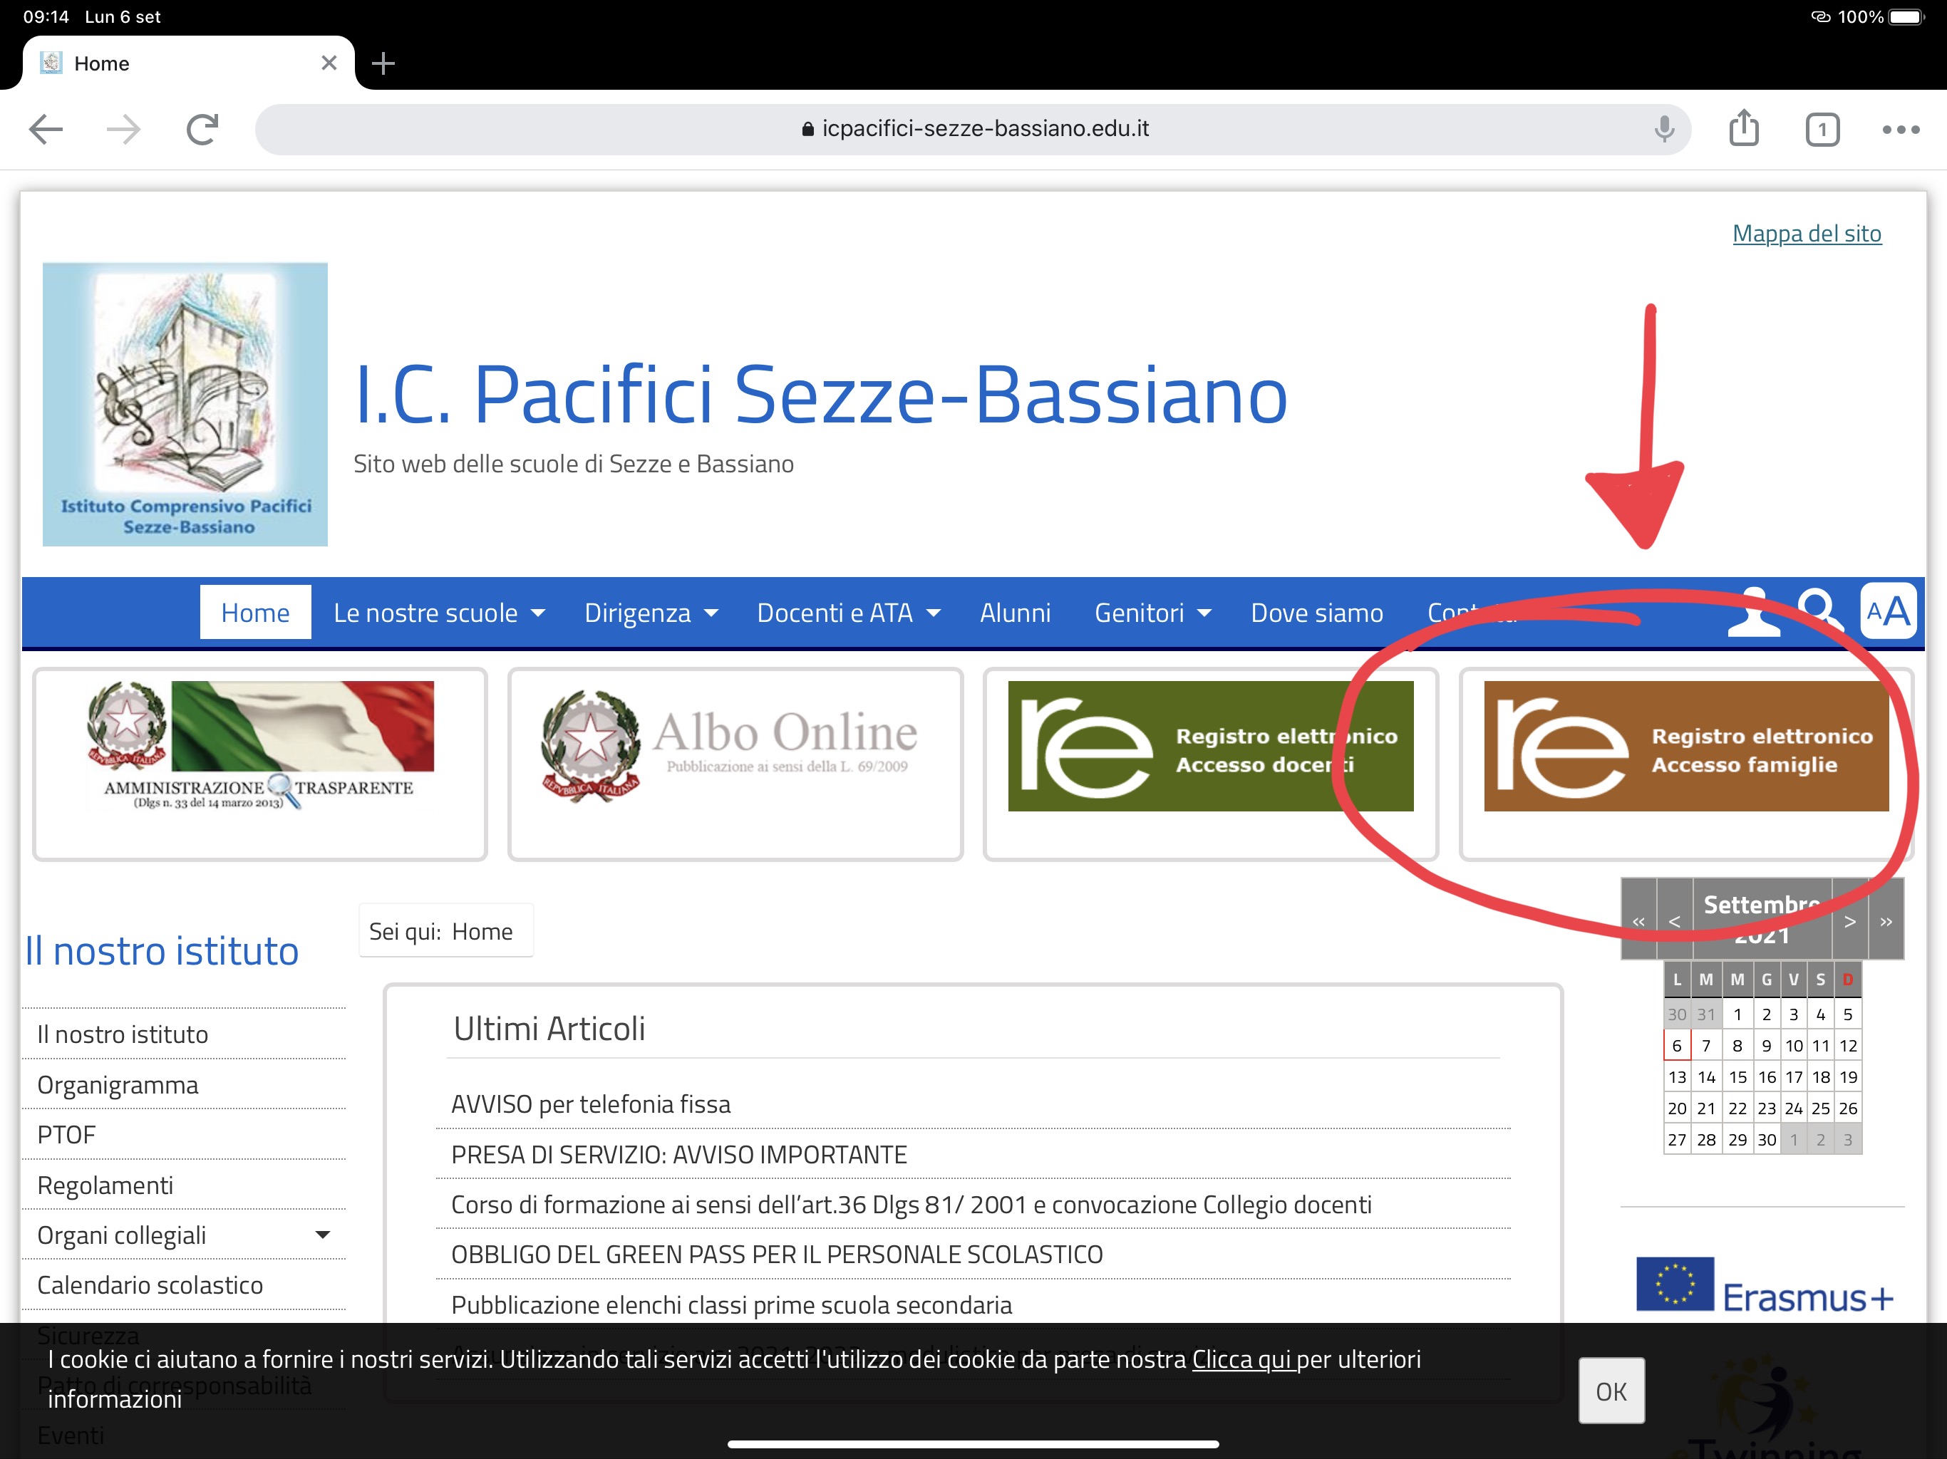1947x1459 pixels.
Task: Expand the Organi collegiali arrow
Action: coord(323,1235)
